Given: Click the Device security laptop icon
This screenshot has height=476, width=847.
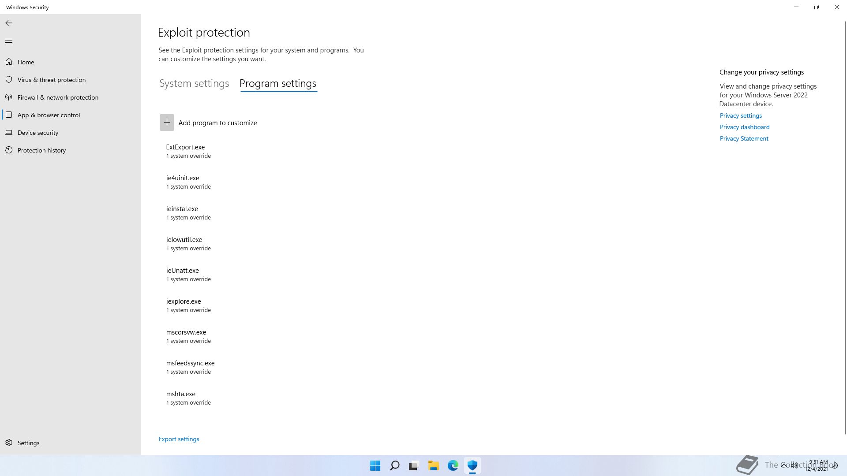Looking at the screenshot, I should (x=9, y=133).
